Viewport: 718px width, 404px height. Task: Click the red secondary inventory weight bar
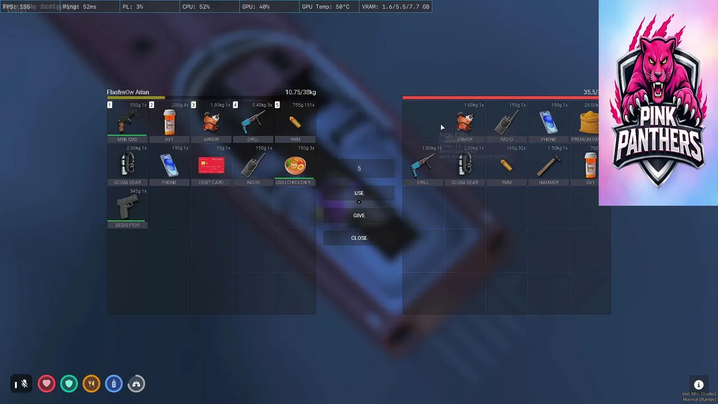click(x=500, y=98)
